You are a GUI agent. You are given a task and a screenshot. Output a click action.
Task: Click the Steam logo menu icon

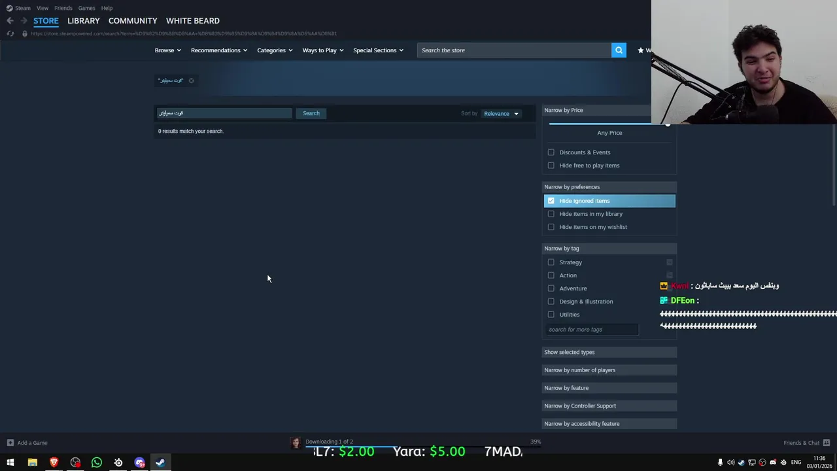[9, 8]
